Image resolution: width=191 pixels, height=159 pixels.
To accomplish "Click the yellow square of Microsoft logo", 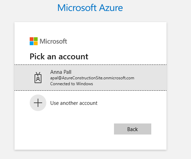I will (36, 43).
